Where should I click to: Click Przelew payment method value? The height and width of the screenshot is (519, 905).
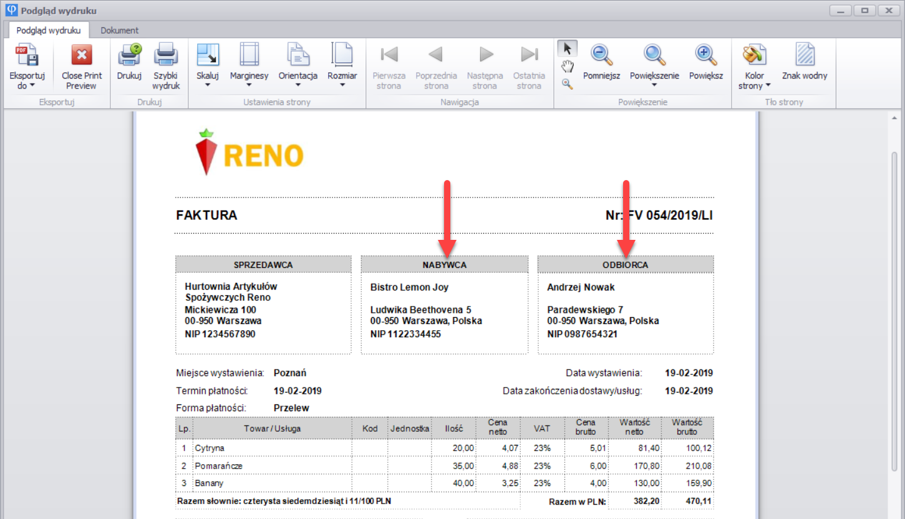(291, 408)
